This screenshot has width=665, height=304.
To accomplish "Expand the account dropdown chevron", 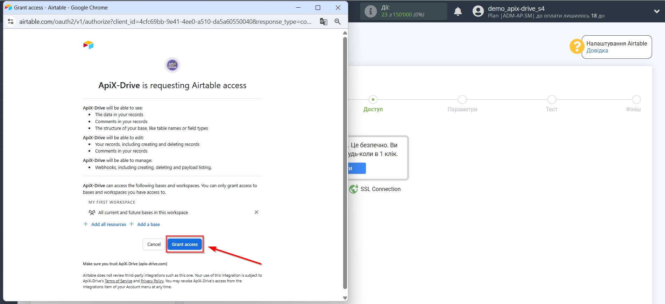I will tap(657, 11).
